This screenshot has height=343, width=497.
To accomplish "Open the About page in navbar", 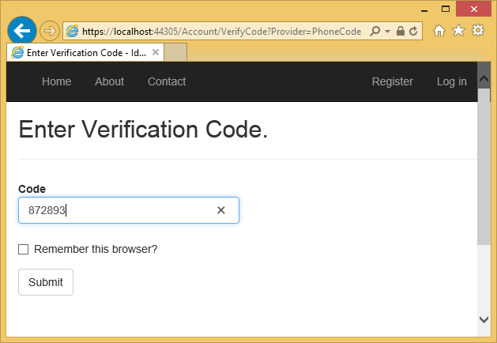I will pyautogui.click(x=109, y=81).
